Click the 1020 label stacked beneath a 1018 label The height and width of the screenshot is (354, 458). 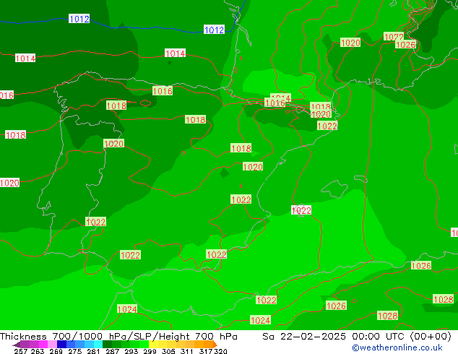(321, 114)
